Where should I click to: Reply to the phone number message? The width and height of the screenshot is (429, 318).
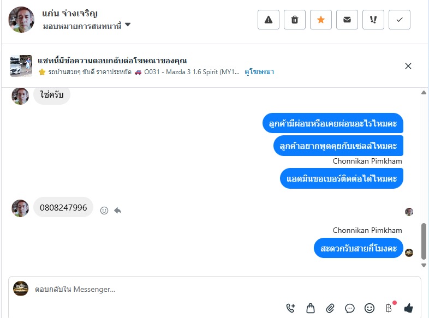(118, 210)
